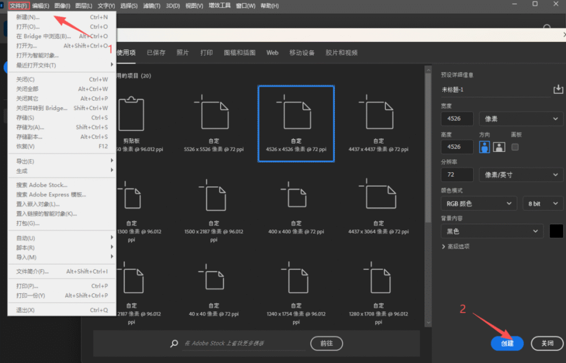Screen dimensions: 566x363
Task: Expand the 导出(E) submenu
Action: [x=62, y=161]
